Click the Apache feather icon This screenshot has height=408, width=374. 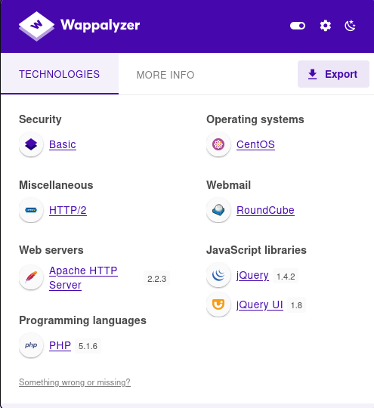click(31, 277)
